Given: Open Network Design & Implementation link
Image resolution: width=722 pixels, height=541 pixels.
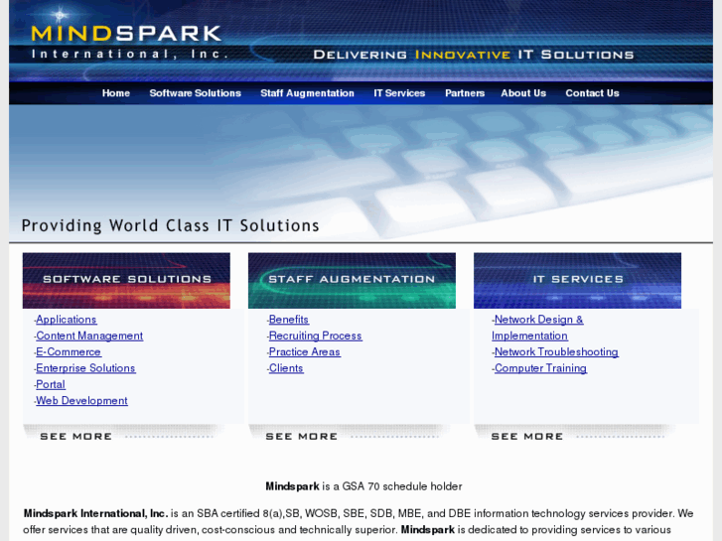Looking at the screenshot, I should click(538, 328).
